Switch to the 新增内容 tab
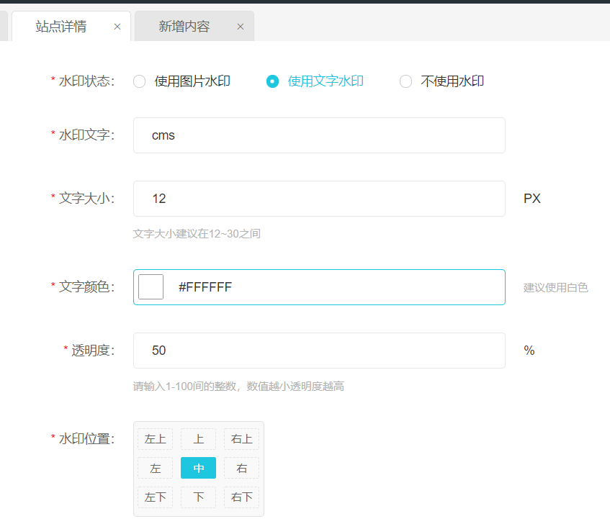The image size is (610, 524). click(184, 27)
